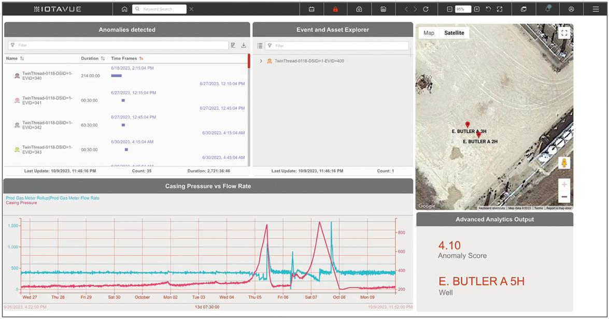Clear the keyword search with the X icon
Screen dimensions: 609x319
tap(191, 9)
